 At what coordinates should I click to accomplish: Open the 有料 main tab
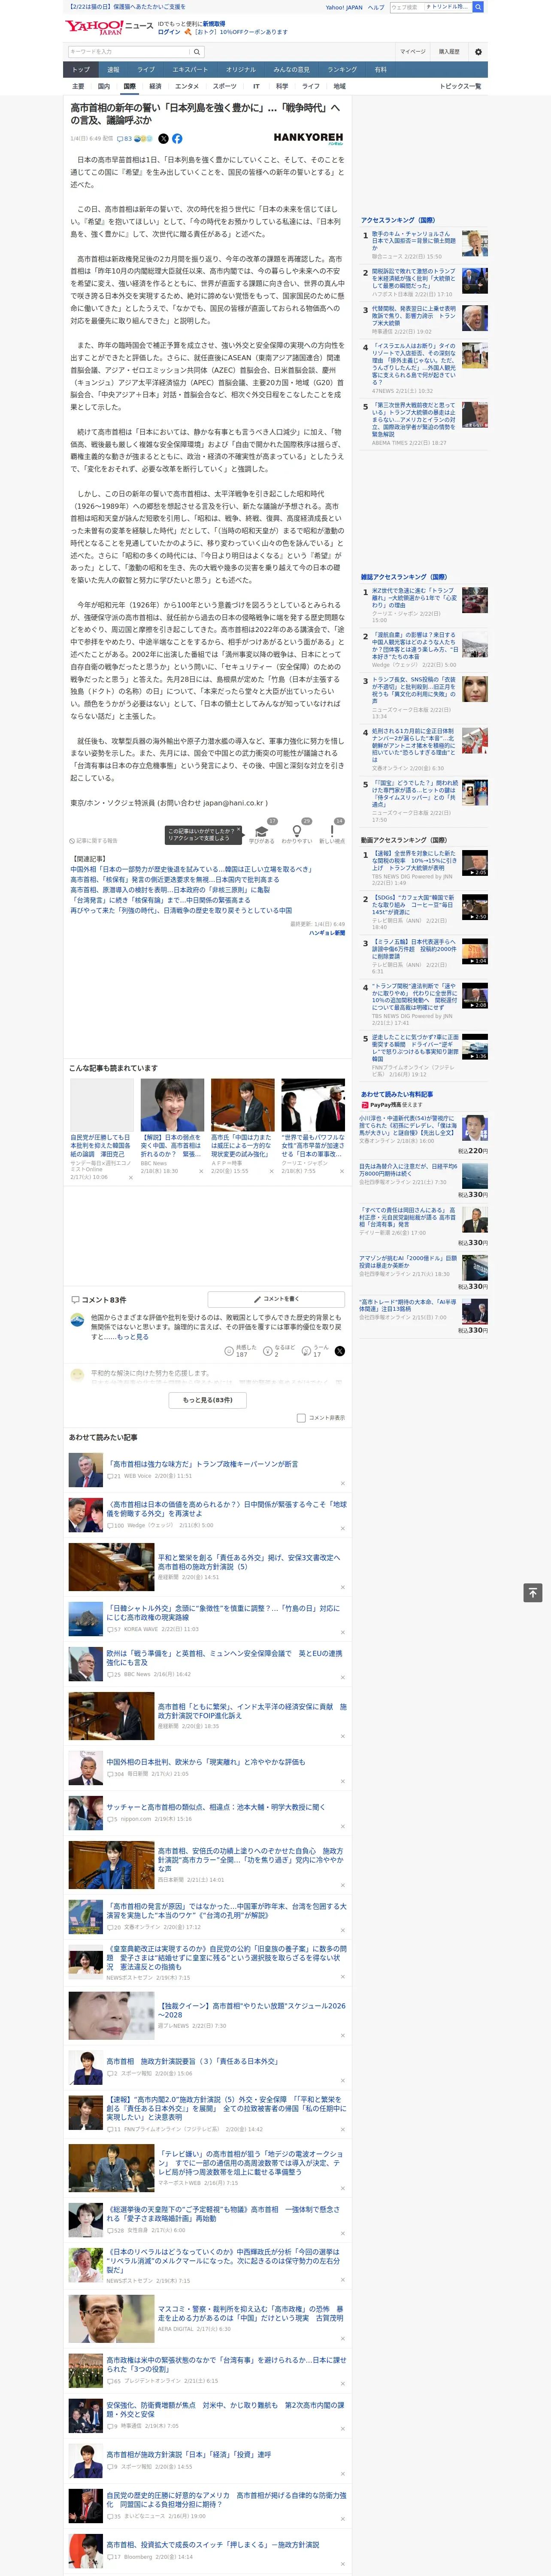coord(380,70)
